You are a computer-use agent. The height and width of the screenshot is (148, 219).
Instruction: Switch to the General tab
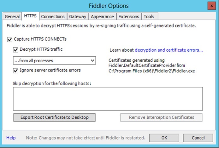pyautogui.click(x=12, y=17)
